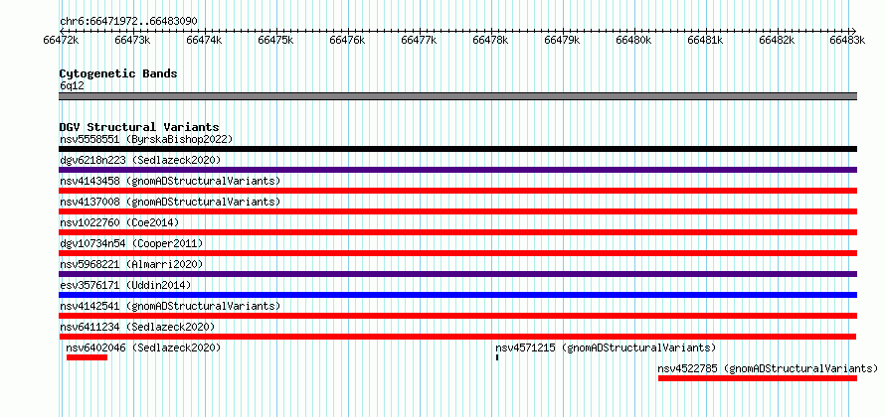Click the 66479k ruler position
Image resolution: width=885 pixels, height=417 pixels.
(x=562, y=40)
